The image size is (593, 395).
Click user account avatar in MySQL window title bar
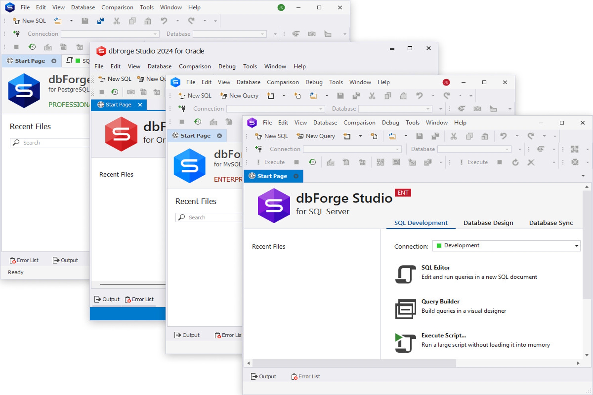click(x=446, y=82)
